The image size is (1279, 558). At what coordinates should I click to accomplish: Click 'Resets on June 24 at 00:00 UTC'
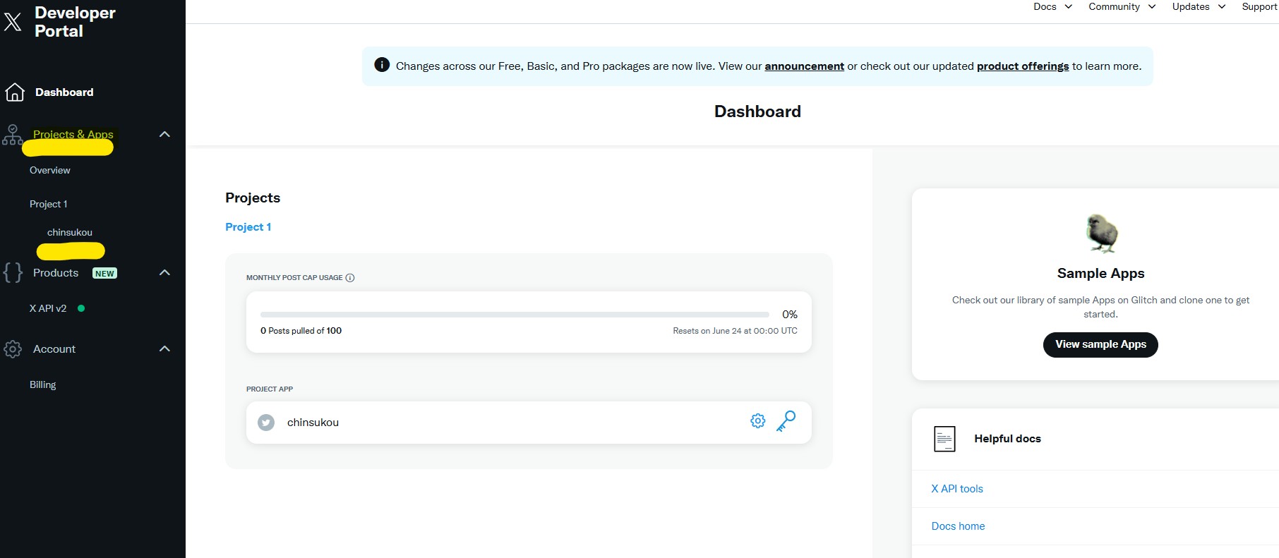(x=735, y=331)
